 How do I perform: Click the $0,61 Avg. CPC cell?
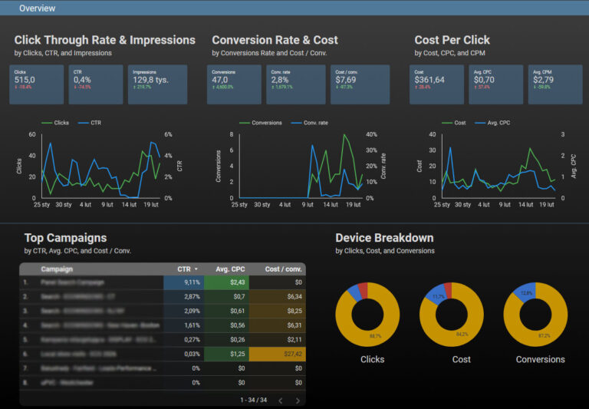[x=226, y=311]
